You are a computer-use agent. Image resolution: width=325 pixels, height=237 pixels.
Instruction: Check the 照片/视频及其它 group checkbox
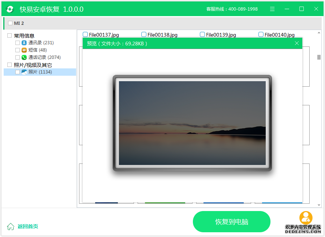pos(9,65)
